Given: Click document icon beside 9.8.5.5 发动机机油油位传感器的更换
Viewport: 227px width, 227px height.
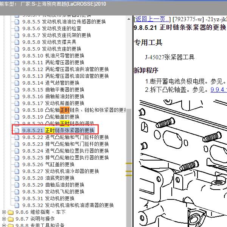Looking at the screenshot, I should (17, 22).
